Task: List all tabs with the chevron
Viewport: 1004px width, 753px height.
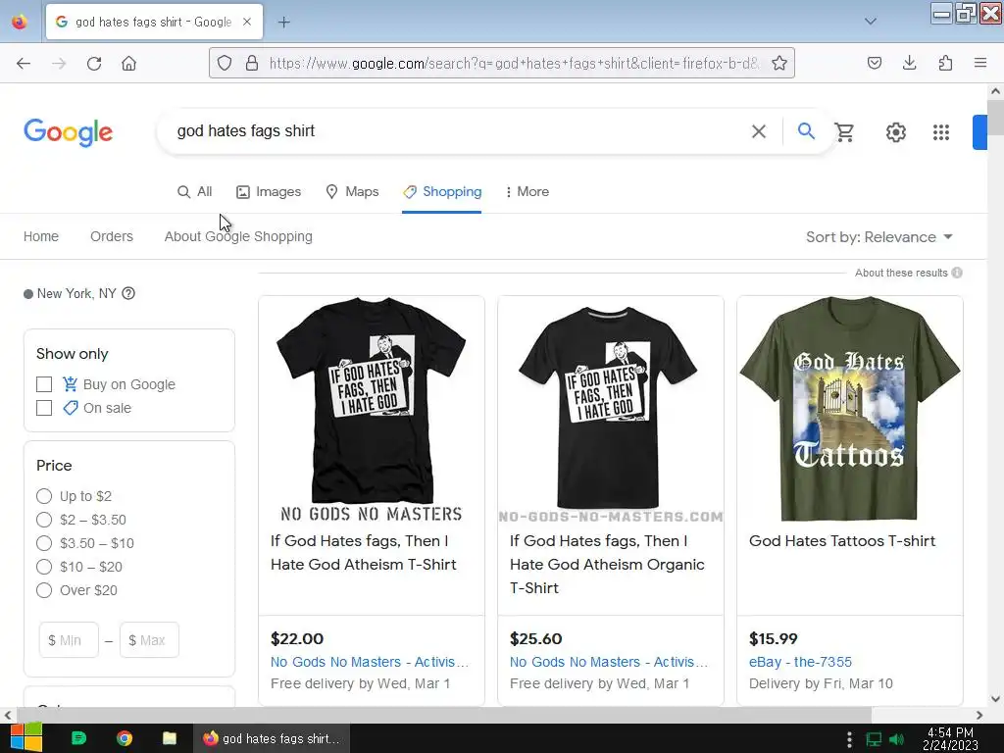Action: pyautogui.click(x=871, y=22)
